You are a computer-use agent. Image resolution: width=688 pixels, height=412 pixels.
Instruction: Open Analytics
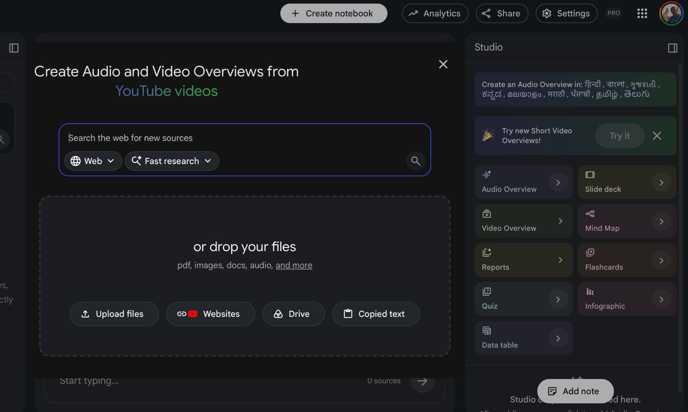pos(435,13)
